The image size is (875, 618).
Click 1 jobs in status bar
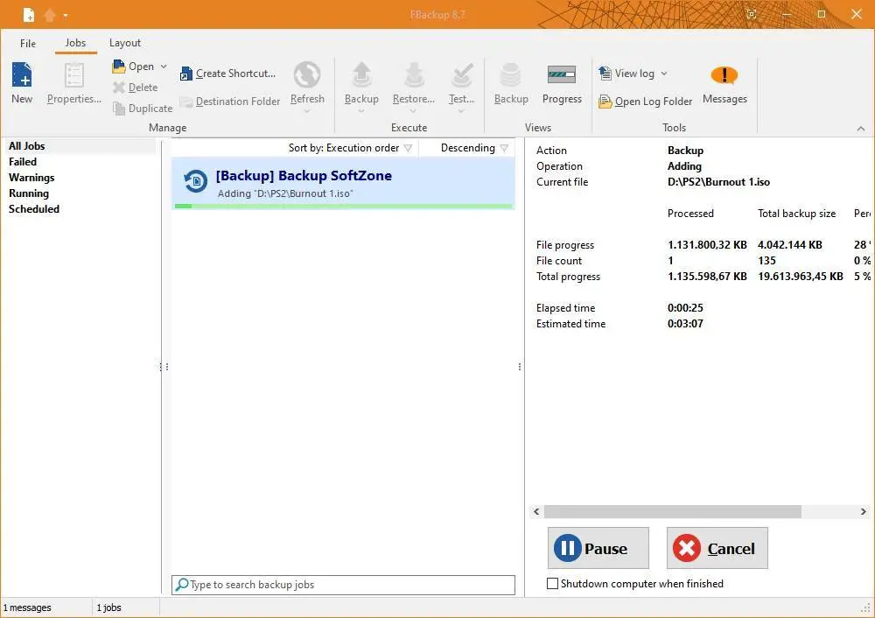point(108,607)
